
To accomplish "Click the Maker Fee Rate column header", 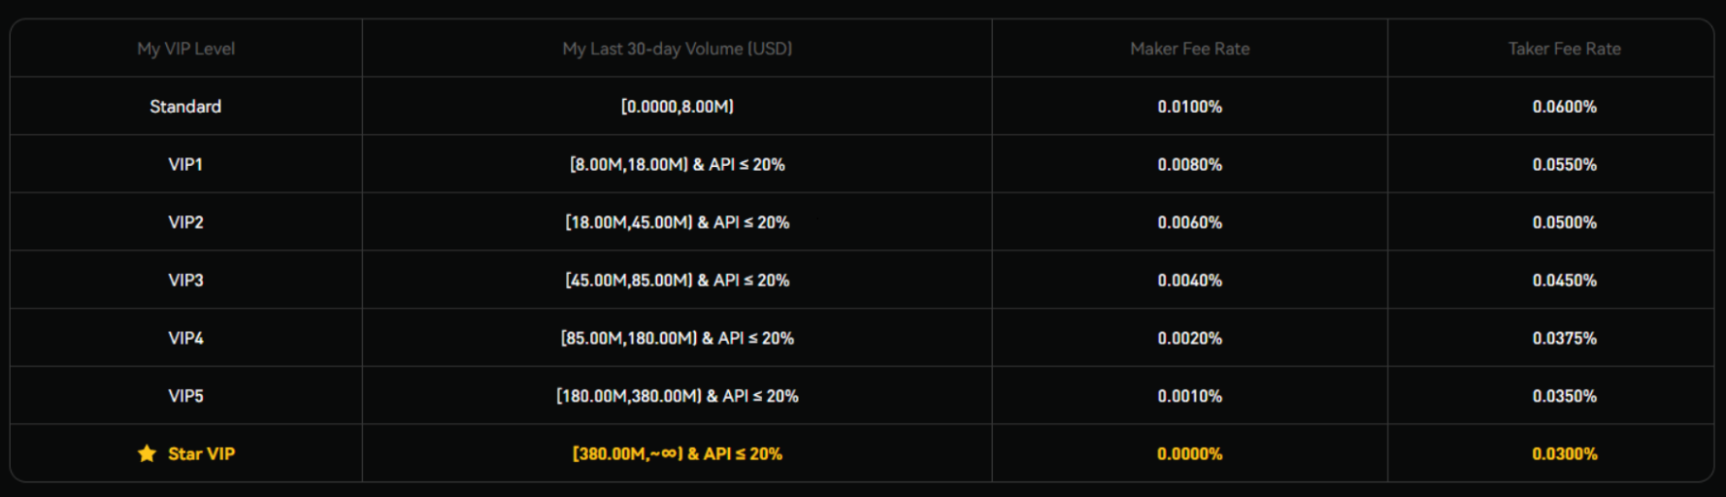I will click(1189, 49).
